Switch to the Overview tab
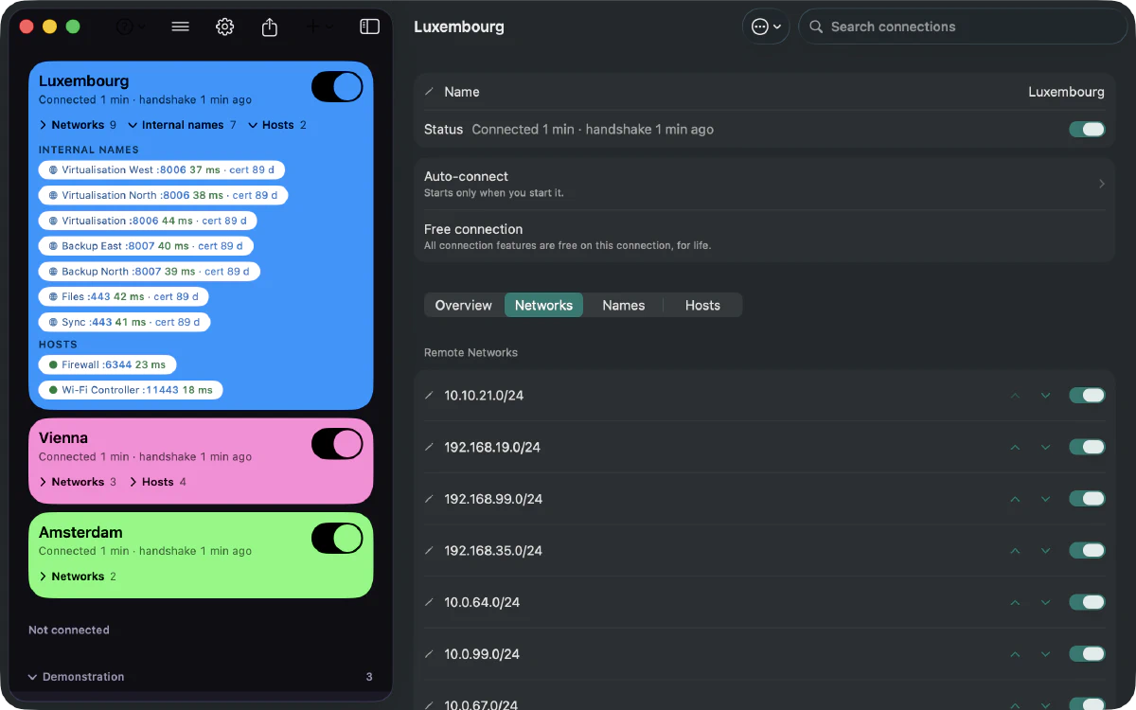The image size is (1136, 710). pyautogui.click(x=463, y=305)
